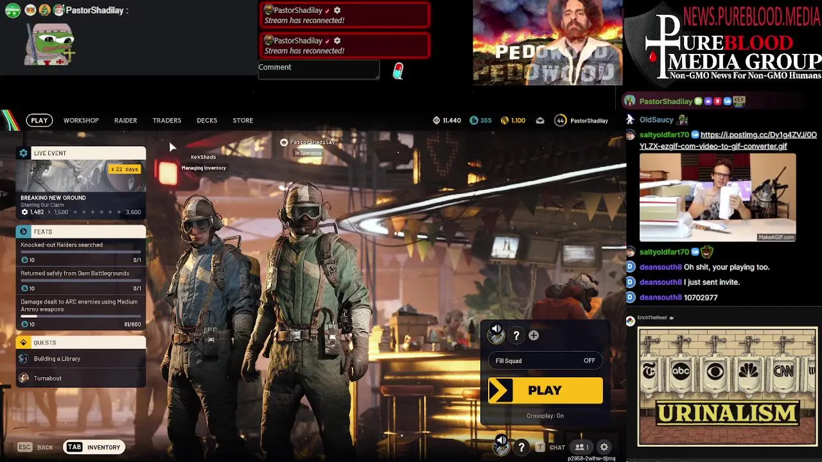The image size is (822, 462).
Task: Open the mail inbox envelope icon
Action: point(540,120)
